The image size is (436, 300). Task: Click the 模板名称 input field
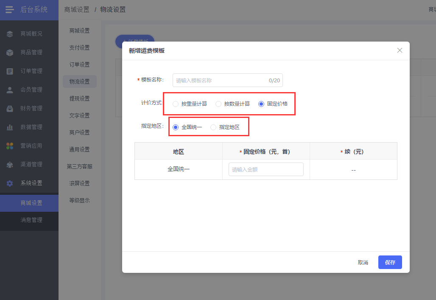227,81
